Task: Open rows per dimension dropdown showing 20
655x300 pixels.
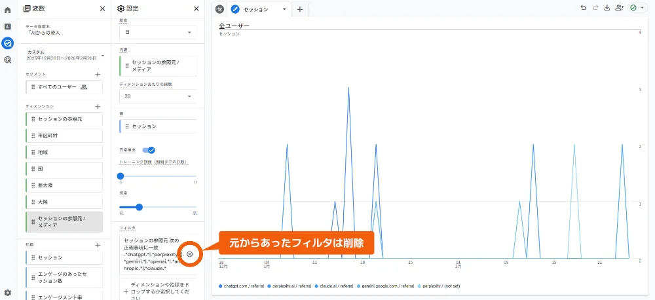Action: 158,96
